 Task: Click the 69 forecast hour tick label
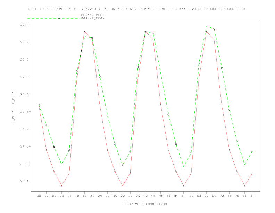coord(214,196)
